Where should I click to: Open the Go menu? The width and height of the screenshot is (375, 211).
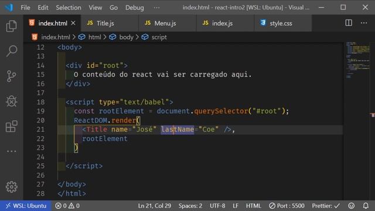coord(114,8)
